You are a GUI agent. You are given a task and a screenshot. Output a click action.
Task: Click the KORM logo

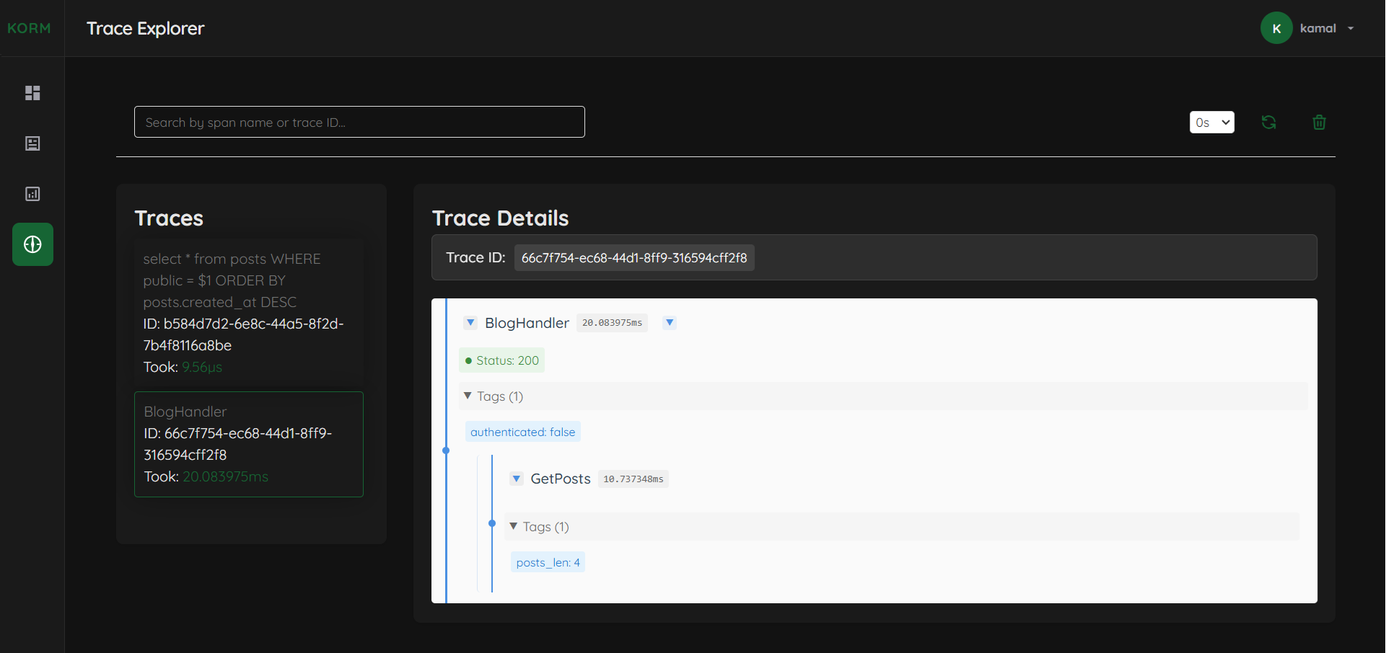pyautogui.click(x=30, y=28)
